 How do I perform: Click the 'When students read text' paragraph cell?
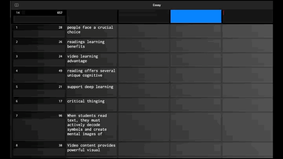click(91, 125)
